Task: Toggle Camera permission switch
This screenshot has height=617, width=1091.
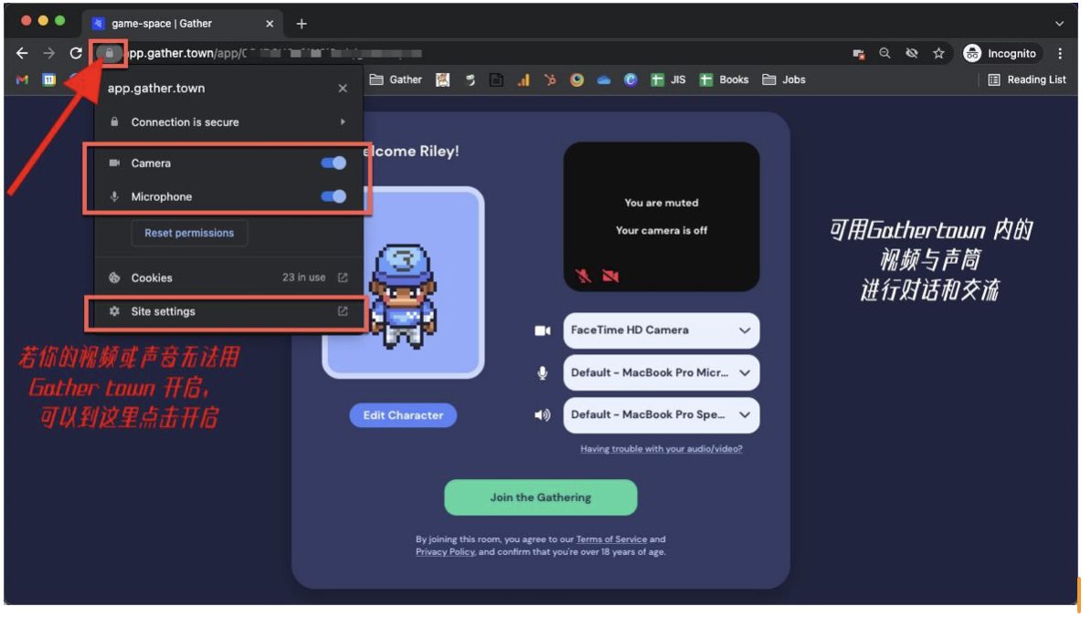Action: tap(334, 162)
